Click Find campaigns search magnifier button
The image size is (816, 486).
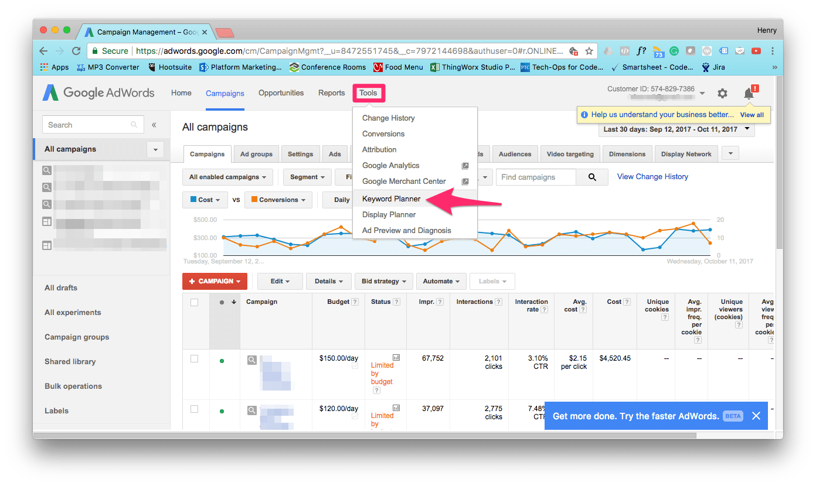click(x=592, y=177)
